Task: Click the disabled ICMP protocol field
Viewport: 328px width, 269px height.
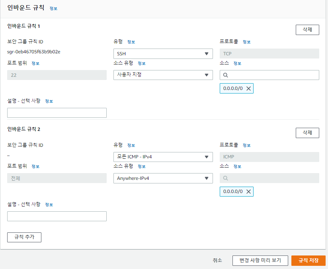Action: 269,157
